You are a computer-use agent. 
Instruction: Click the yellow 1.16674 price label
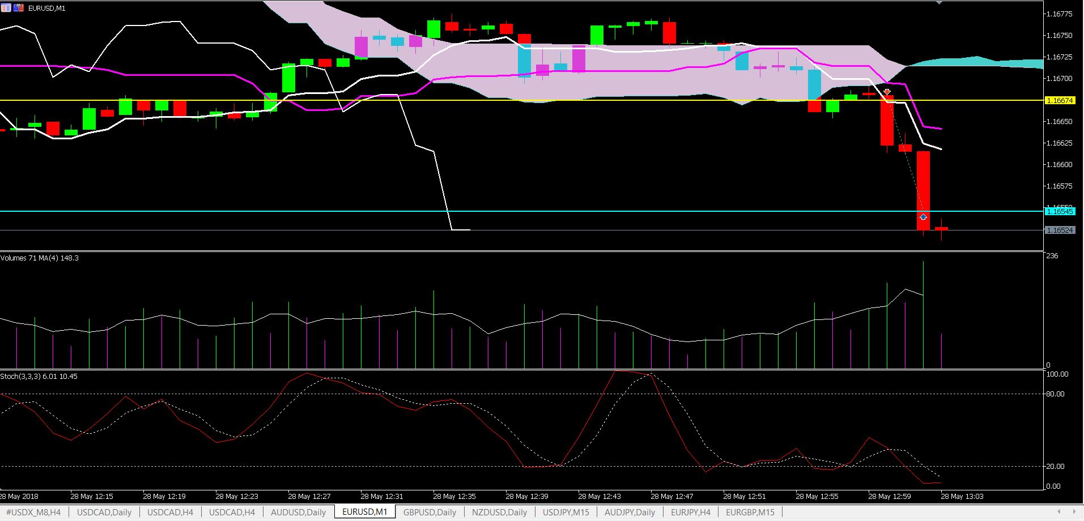coord(1060,100)
